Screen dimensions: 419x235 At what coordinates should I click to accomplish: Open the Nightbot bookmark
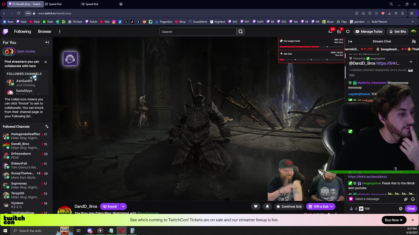[218, 22]
